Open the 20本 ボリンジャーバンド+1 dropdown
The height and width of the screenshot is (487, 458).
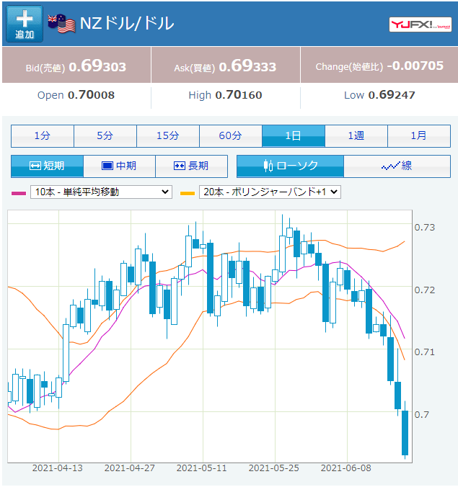270,192
